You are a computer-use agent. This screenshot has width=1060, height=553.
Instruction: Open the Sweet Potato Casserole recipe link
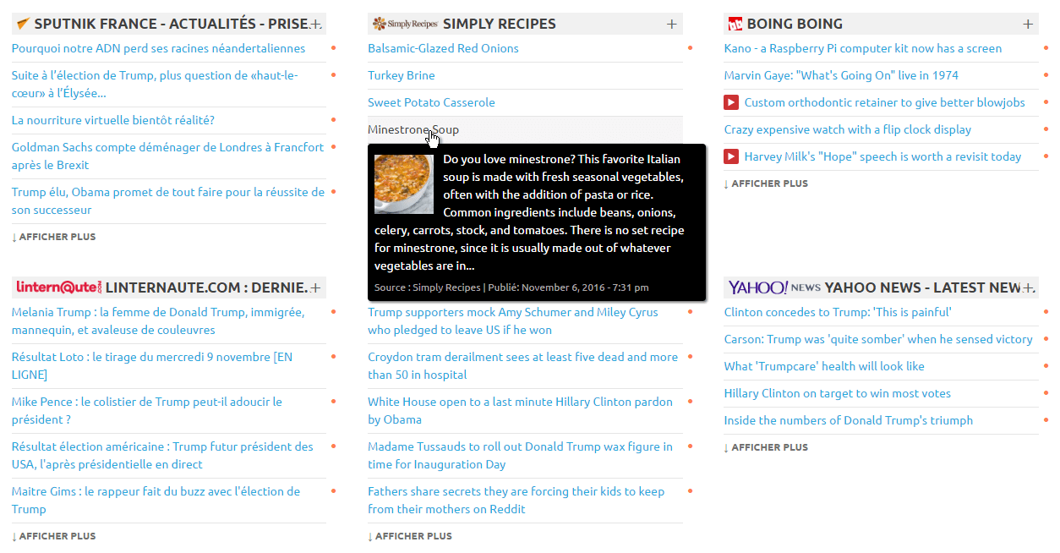tap(431, 102)
